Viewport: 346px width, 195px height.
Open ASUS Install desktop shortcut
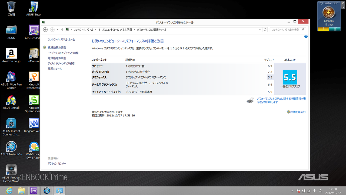[x=11, y=102]
